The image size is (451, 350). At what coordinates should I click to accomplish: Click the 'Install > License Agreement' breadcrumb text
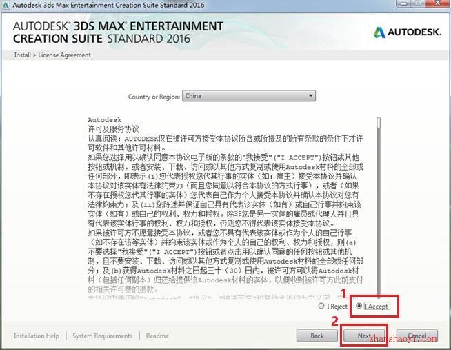tap(52, 55)
